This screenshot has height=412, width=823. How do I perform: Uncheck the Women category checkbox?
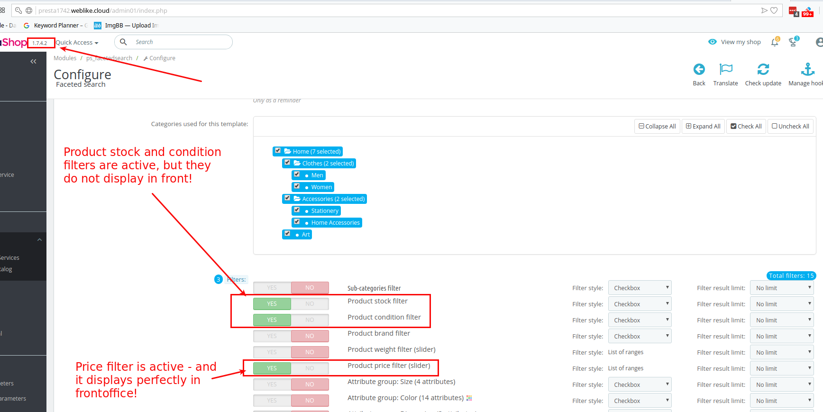pos(297,186)
